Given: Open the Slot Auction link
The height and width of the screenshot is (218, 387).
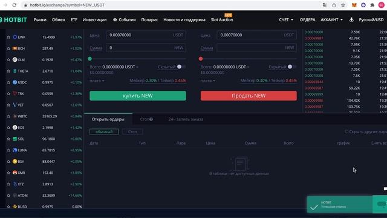Looking at the screenshot, I should pyautogui.click(x=222, y=20).
